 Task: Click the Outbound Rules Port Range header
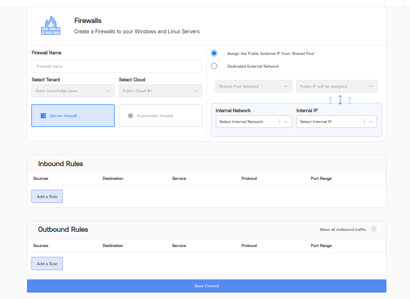[x=321, y=246]
